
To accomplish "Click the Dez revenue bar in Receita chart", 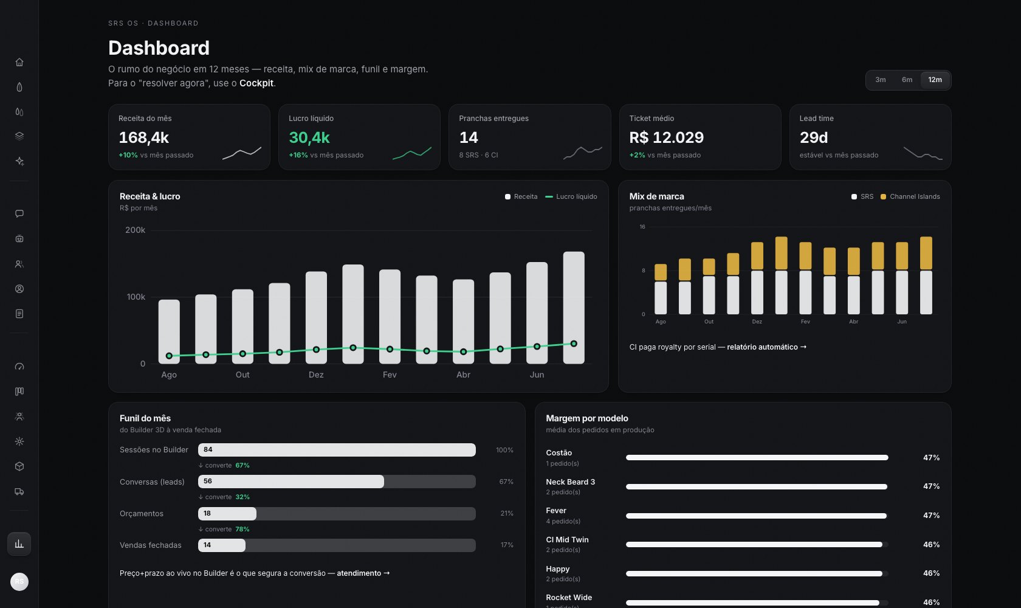I will tap(316, 317).
